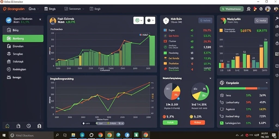This screenshot has width=279, height=139.
Task: Click the multicolor pie chart icon in top-right panel
Action: [x=223, y=21]
